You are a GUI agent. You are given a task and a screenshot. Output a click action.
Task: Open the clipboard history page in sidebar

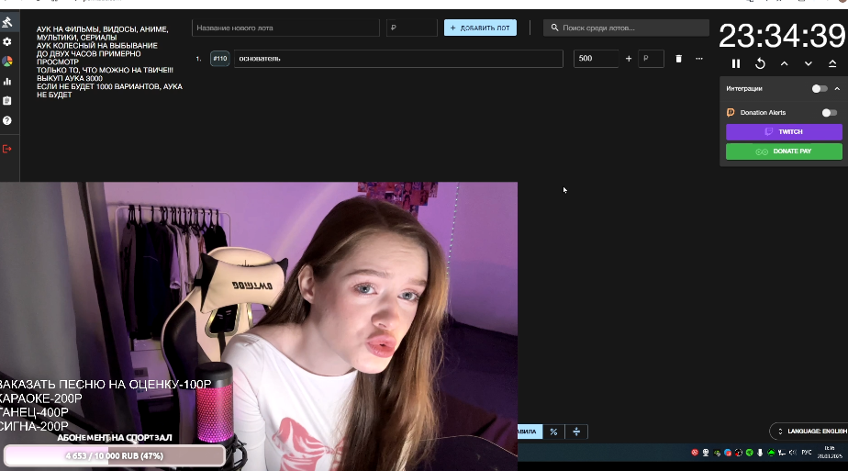7,101
